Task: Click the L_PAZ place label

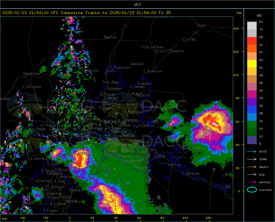Action: click(x=226, y=187)
